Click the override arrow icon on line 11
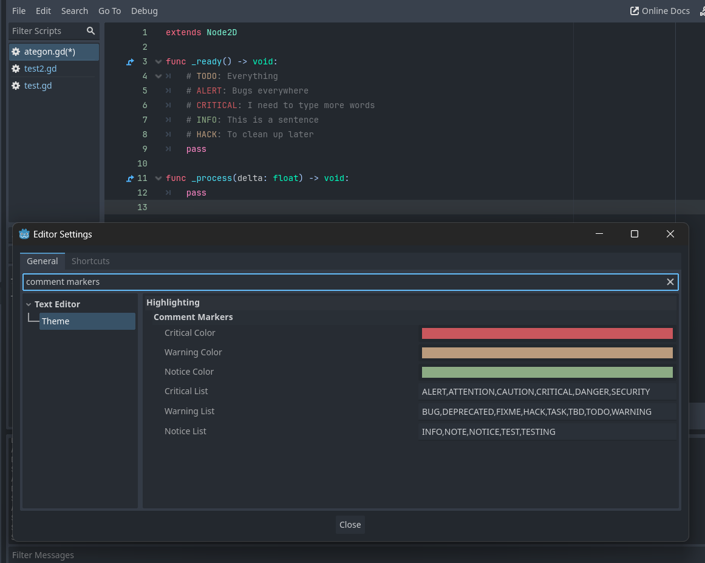The width and height of the screenshot is (705, 563). click(x=129, y=179)
